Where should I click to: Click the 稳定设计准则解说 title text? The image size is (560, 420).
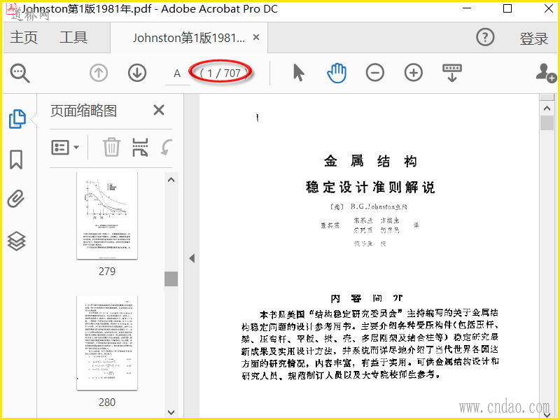pyautogui.click(x=370, y=187)
